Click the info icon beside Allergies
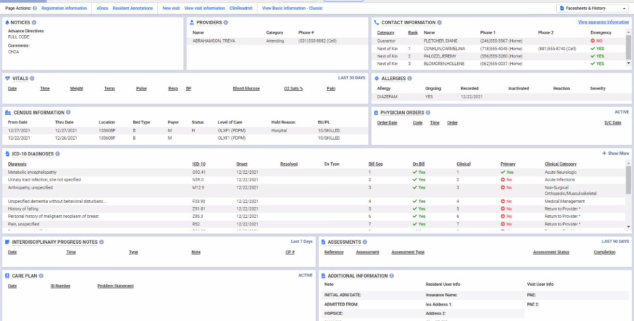The width and height of the screenshot is (634, 321). point(409,79)
